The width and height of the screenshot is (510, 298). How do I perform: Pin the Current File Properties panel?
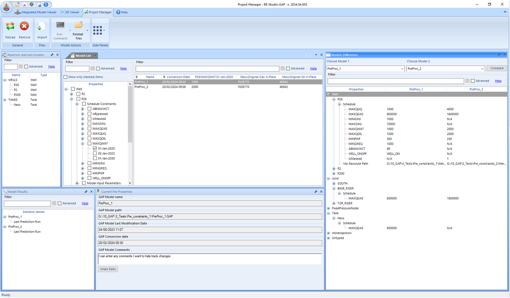coord(316,191)
